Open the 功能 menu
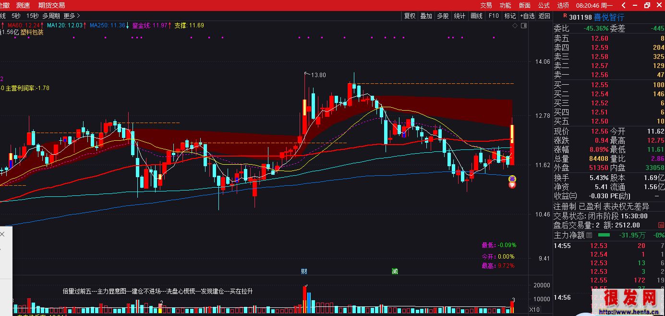This screenshot has height=316, width=665. click(505, 5)
